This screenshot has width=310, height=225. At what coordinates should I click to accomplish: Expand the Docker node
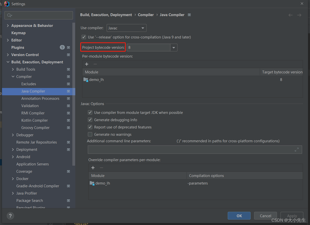(x=13, y=179)
